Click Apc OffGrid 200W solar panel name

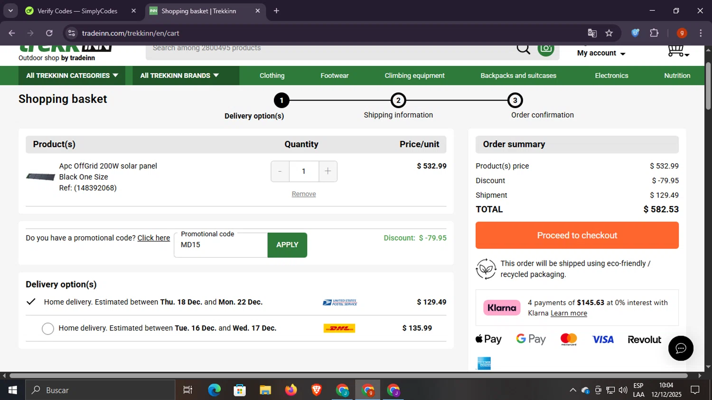108,166
